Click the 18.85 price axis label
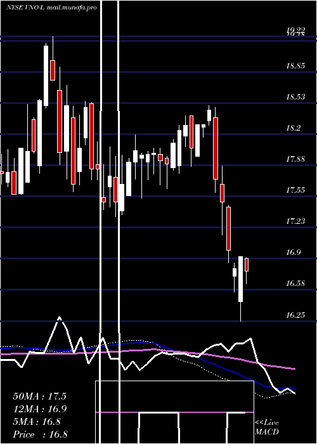 point(295,66)
